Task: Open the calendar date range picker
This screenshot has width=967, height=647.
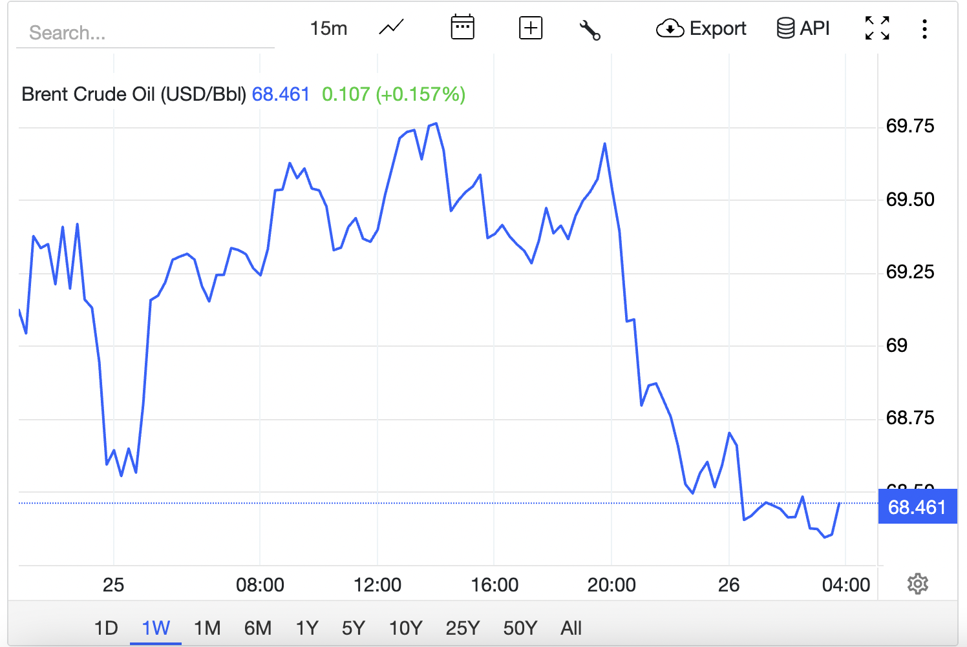Action: (462, 28)
